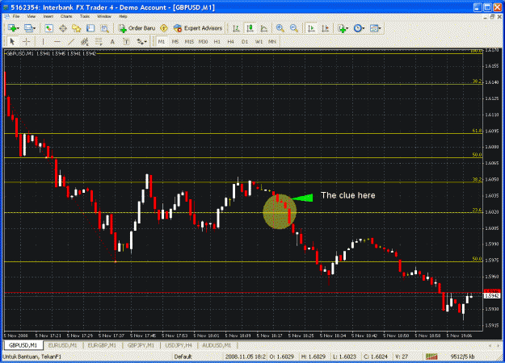The height and width of the screenshot is (363, 505).
Task: Switch to the EURUSD,M1 chart tab
Action: click(x=62, y=345)
